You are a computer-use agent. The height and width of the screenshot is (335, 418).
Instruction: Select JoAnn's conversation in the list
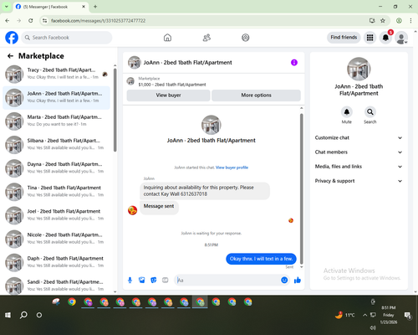[x=56, y=98]
